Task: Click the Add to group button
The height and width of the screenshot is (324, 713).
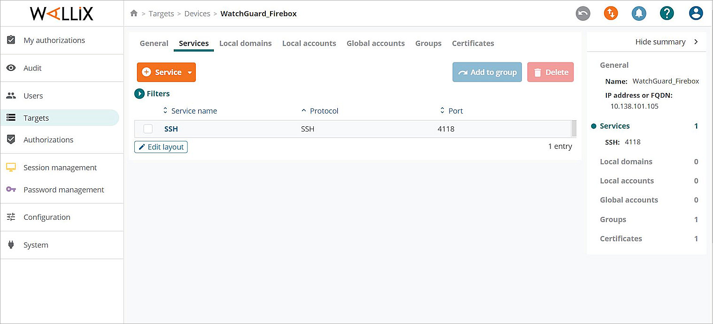Action: [x=487, y=72]
